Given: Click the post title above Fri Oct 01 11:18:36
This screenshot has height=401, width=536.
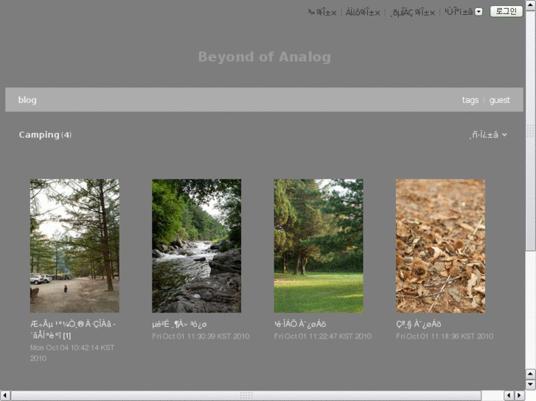Looking at the screenshot, I should 419,324.
